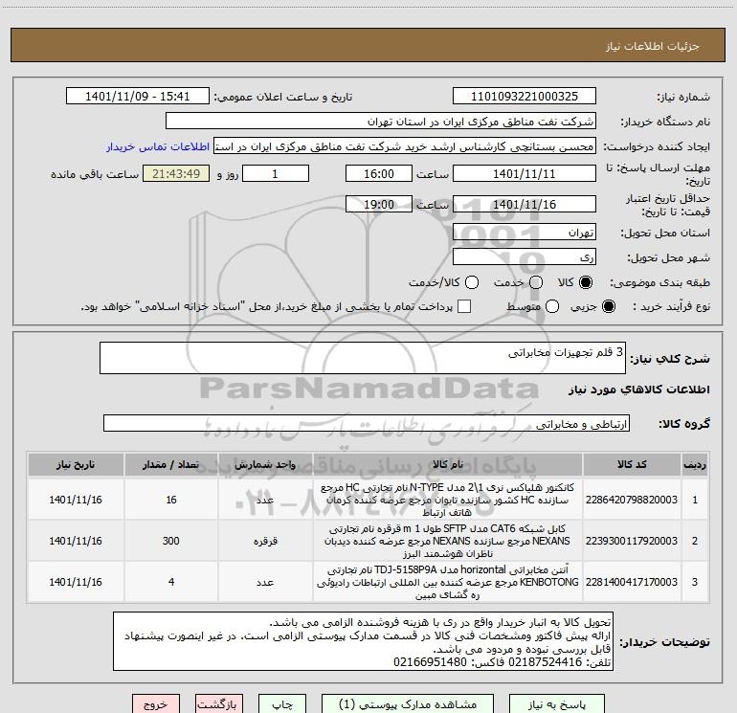This screenshot has height=713, width=737.
Task: Click the واحد شمارش column header
Action: click(265, 465)
